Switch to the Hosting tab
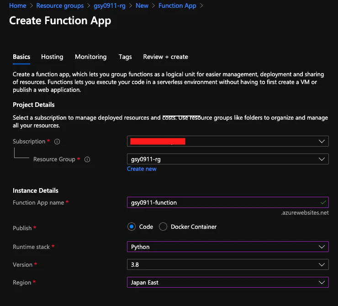 click(x=52, y=57)
